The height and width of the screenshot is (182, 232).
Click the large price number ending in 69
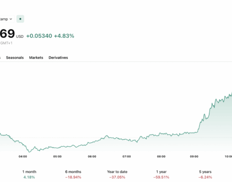tap(7, 34)
